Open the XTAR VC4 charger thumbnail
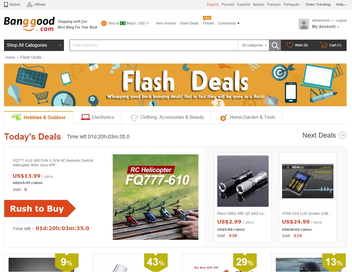The height and width of the screenshot is (272, 352). tap(308, 181)
